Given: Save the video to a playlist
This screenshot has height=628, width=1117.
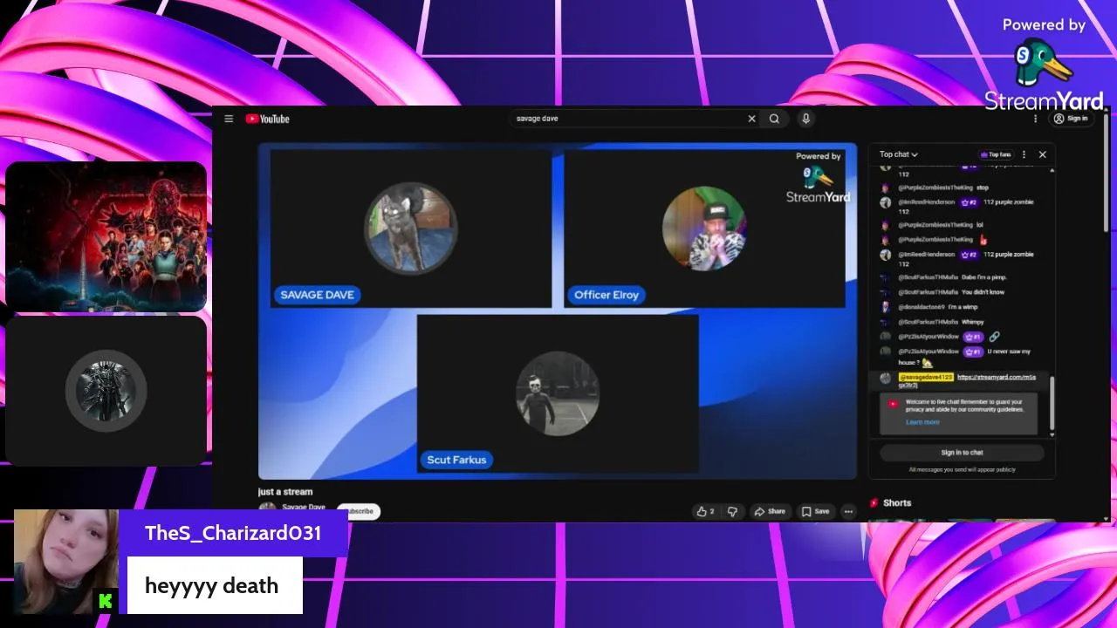Looking at the screenshot, I should pos(815,511).
